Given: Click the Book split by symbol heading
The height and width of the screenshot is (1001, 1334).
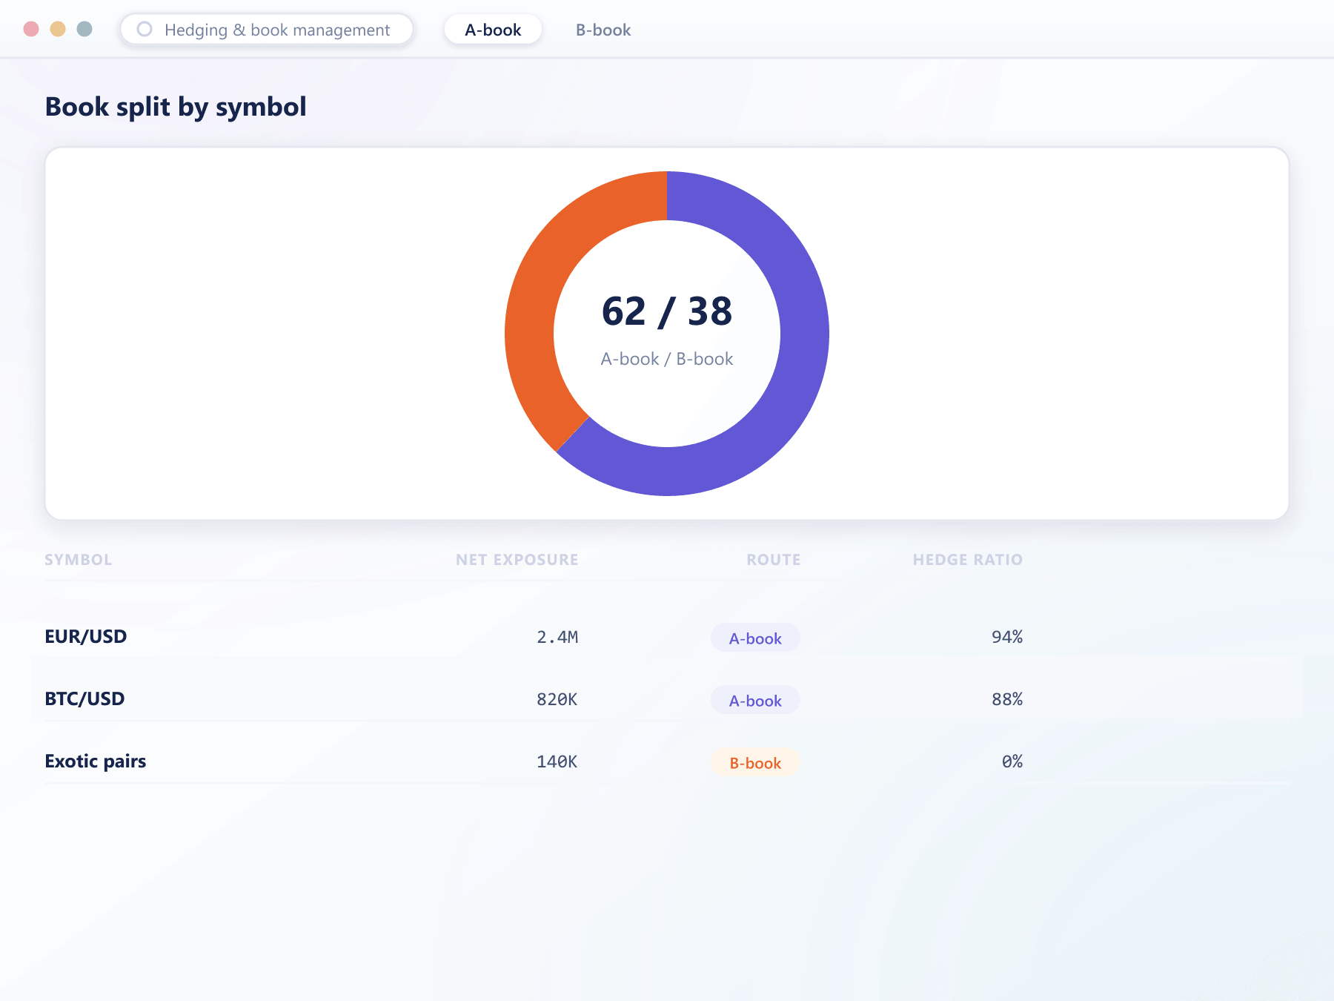Looking at the screenshot, I should pyautogui.click(x=176, y=107).
